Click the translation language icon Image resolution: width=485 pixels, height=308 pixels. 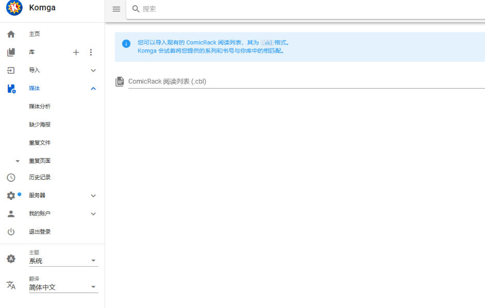(x=11, y=285)
